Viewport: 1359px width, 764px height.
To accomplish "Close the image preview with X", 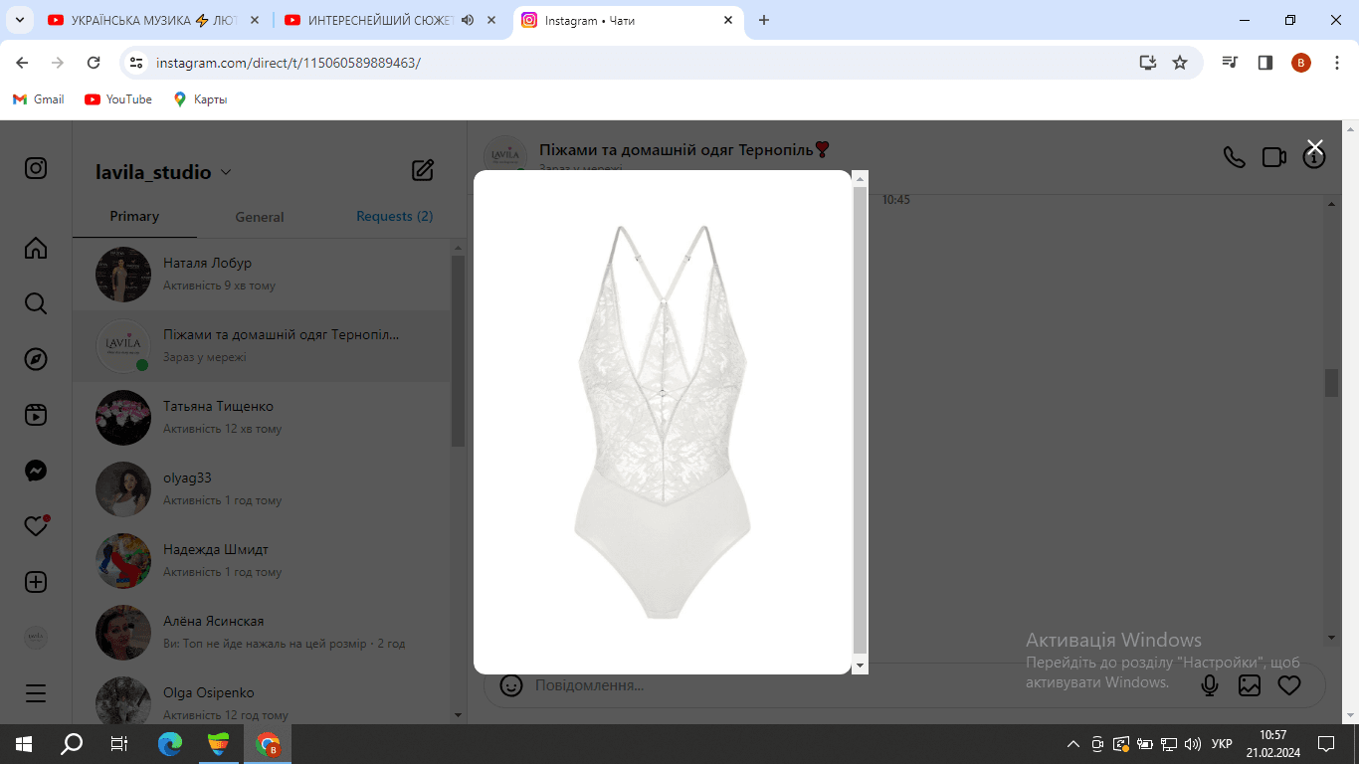I will pyautogui.click(x=1315, y=147).
